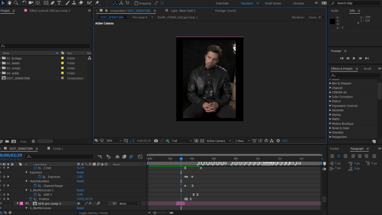Collapse the Hue/Saturation effect group
The width and height of the screenshot is (382, 215).
[27, 181]
